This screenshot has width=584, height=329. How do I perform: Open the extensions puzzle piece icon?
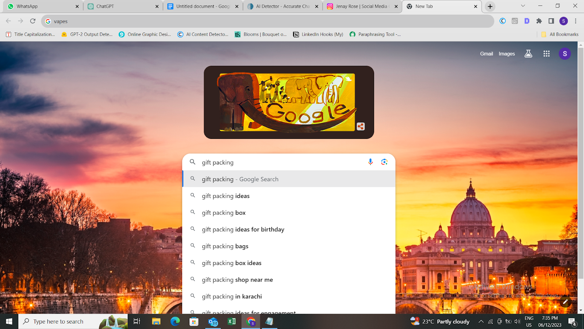tap(539, 21)
